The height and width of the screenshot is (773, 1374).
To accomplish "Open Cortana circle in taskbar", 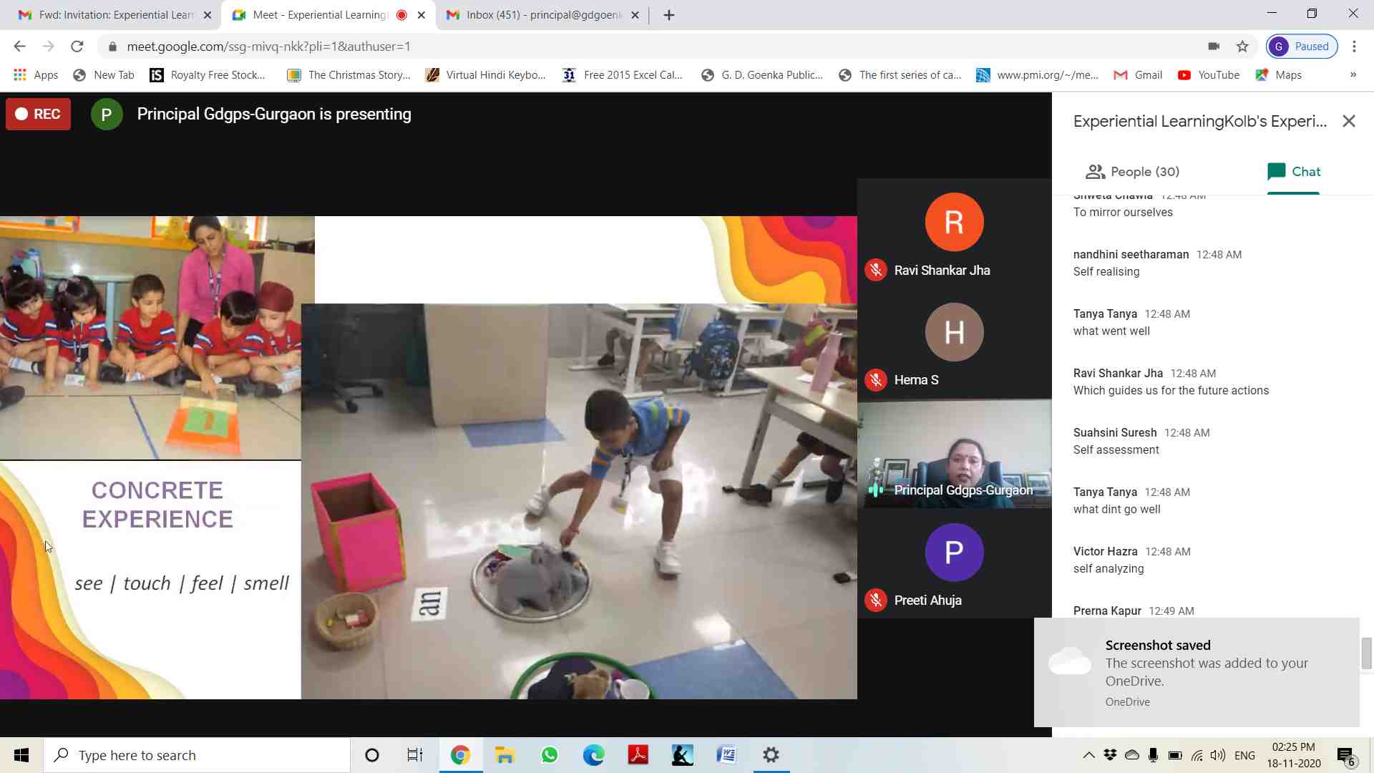I will [372, 755].
